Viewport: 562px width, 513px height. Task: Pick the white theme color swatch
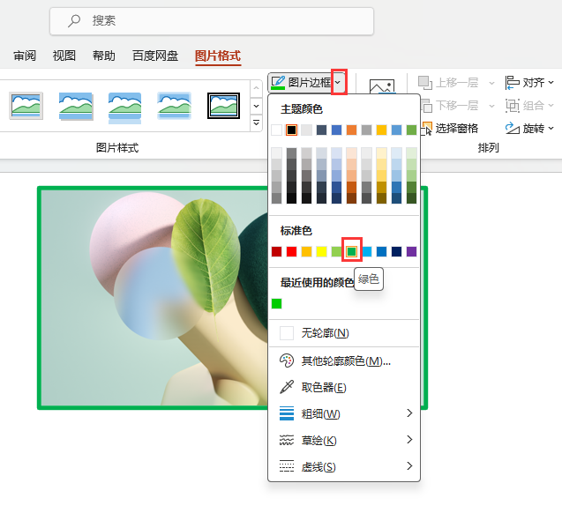pos(277,130)
